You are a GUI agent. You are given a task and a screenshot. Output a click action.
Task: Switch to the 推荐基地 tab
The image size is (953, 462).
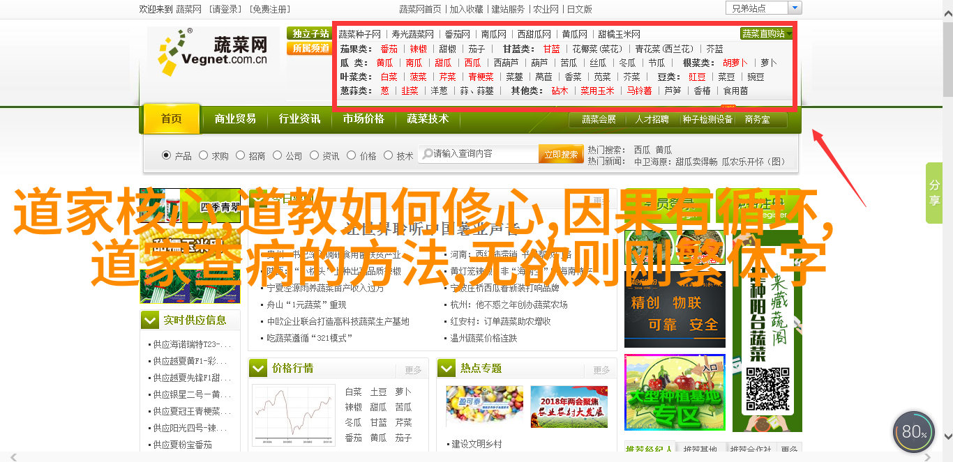pyautogui.click(x=700, y=450)
